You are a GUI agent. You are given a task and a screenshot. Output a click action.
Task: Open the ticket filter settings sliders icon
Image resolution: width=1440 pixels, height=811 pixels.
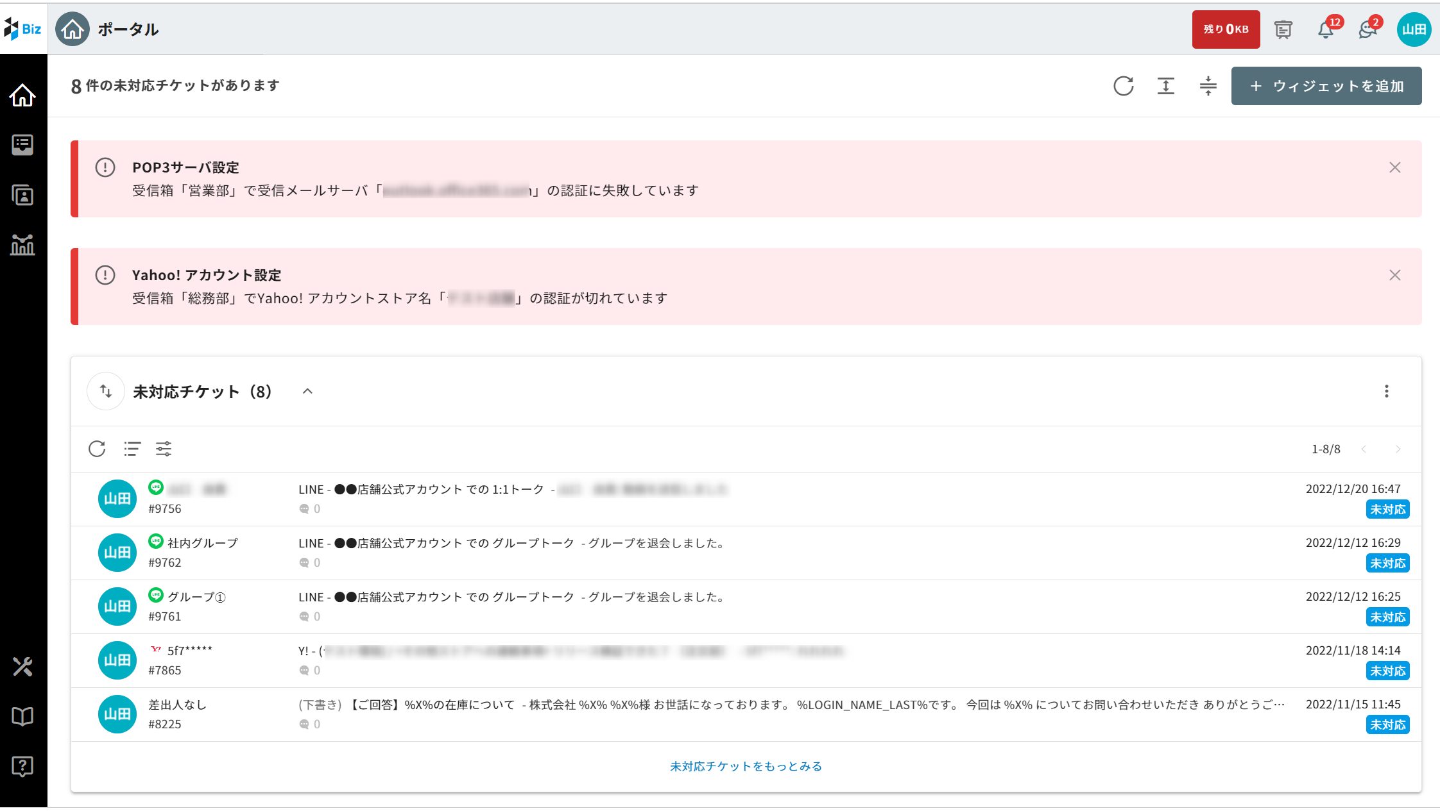pos(164,449)
